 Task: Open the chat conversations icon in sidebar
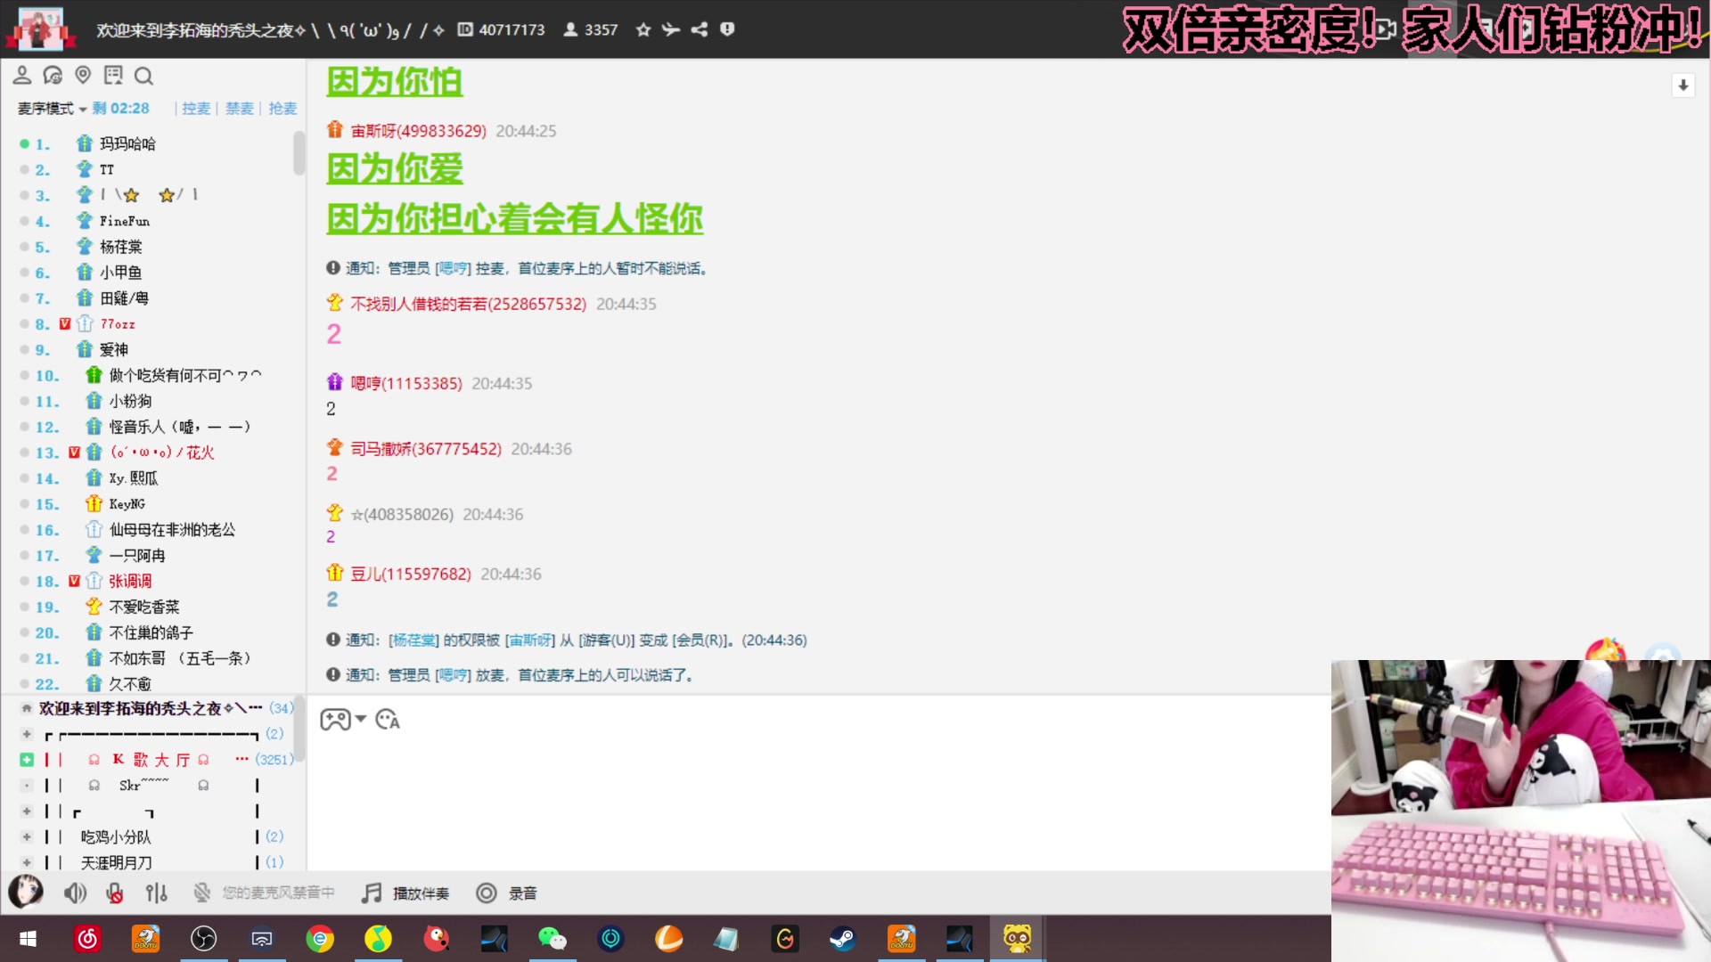[53, 76]
